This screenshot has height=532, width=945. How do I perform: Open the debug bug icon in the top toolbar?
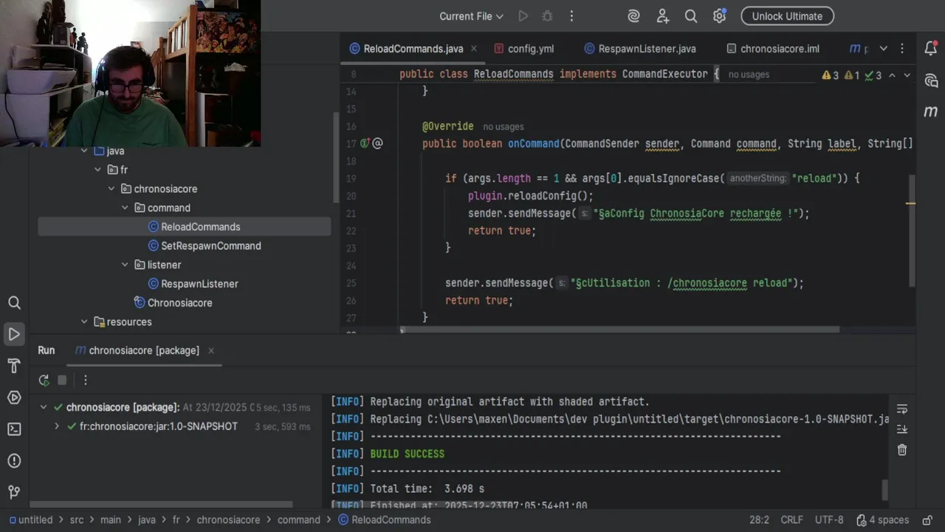(x=547, y=16)
